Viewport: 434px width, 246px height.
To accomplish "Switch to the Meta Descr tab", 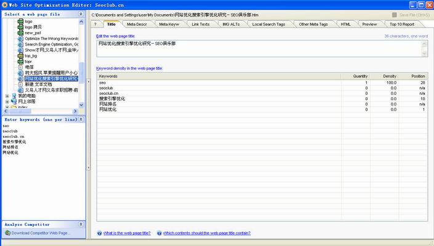I will [x=137, y=25].
